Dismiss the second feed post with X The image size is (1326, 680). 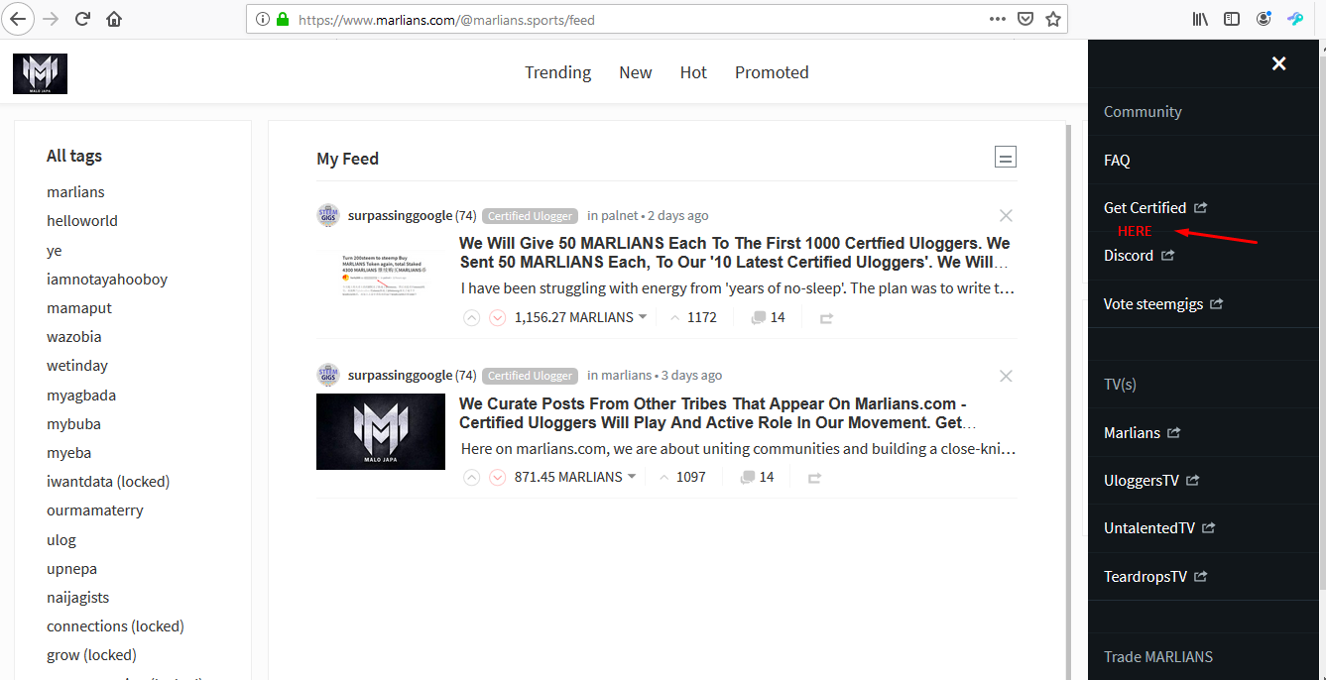tap(1006, 376)
